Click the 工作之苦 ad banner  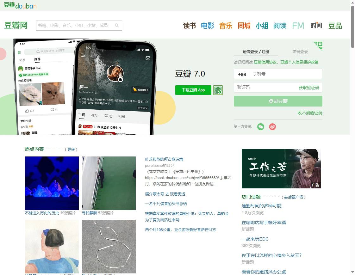coord(281,168)
